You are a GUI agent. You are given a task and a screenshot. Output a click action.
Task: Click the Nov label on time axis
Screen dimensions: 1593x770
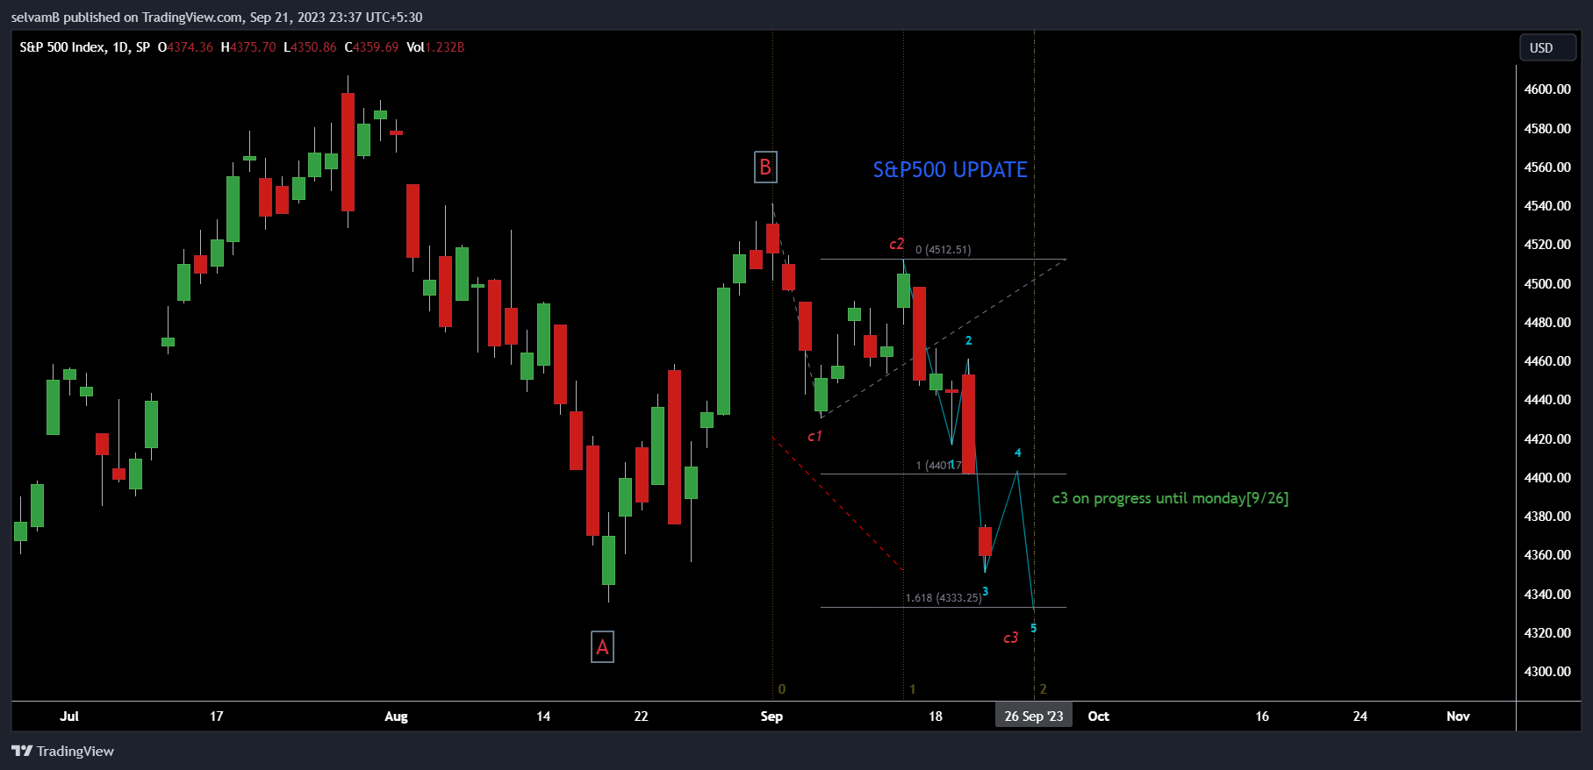(x=1458, y=717)
